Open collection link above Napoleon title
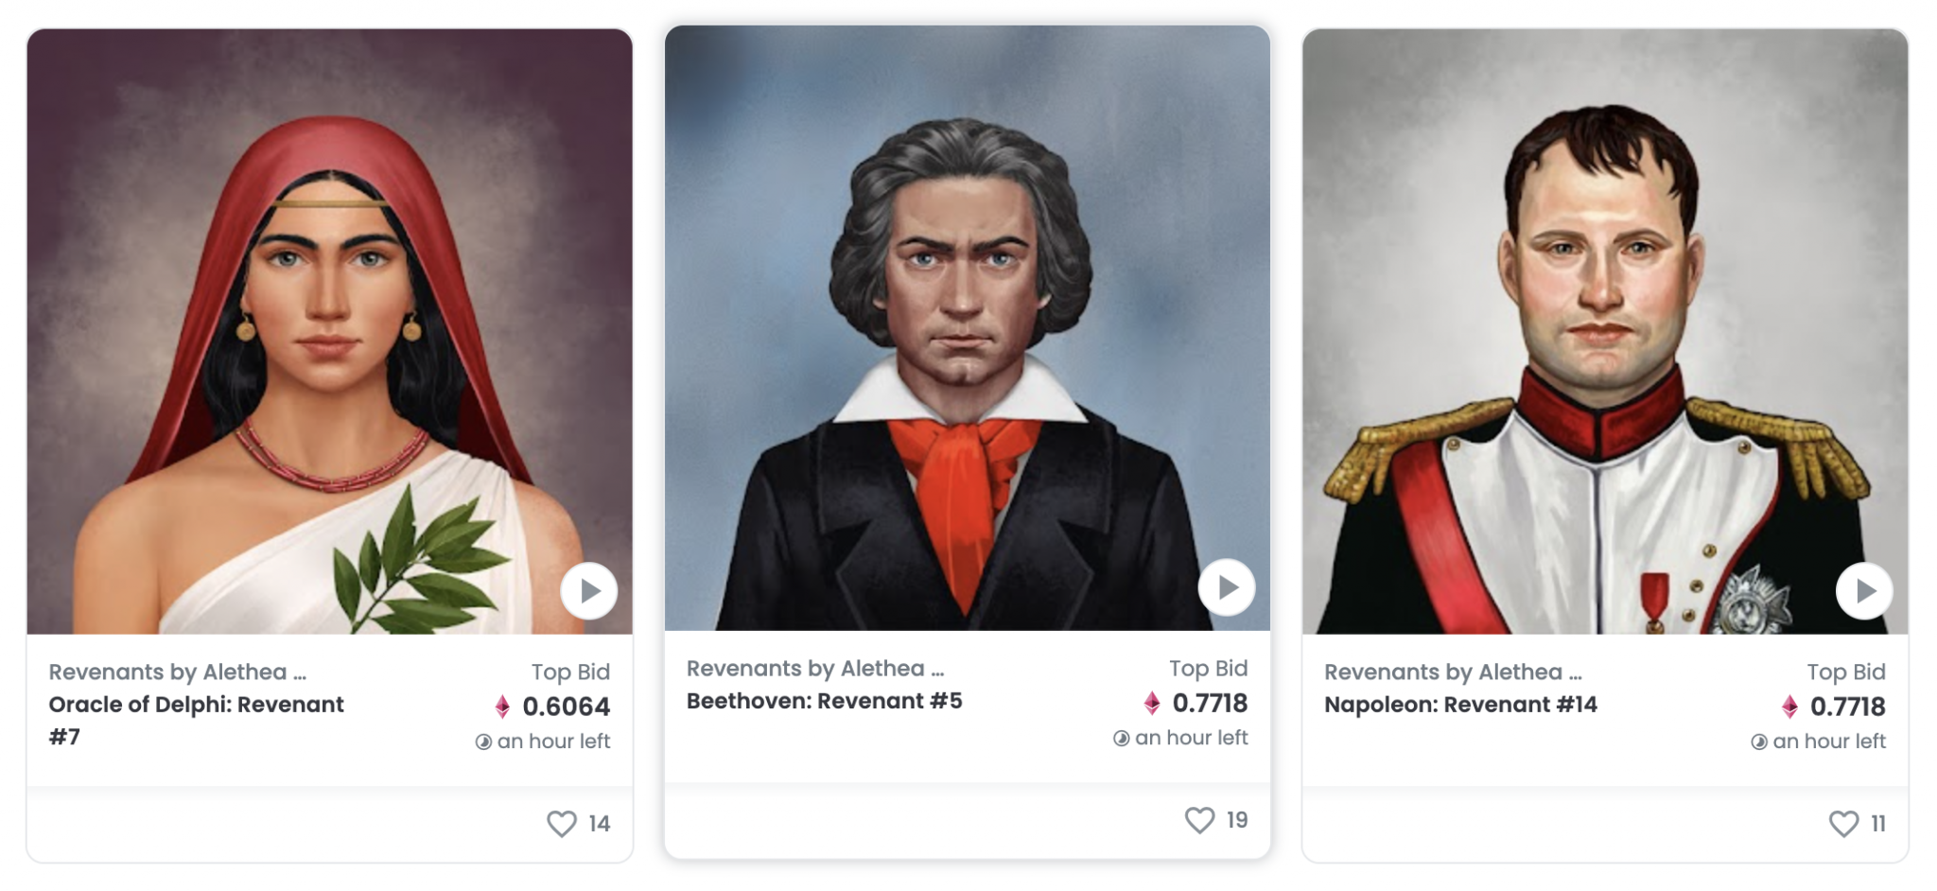The image size is (1937, 891). (x=1453, y=673)
